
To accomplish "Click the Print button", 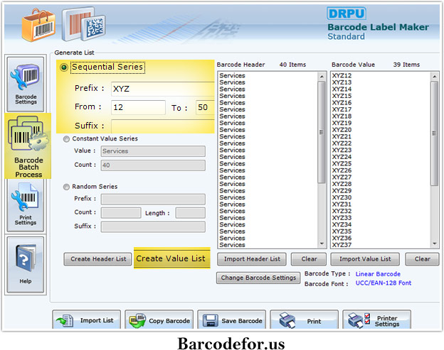I will point(304,320).
